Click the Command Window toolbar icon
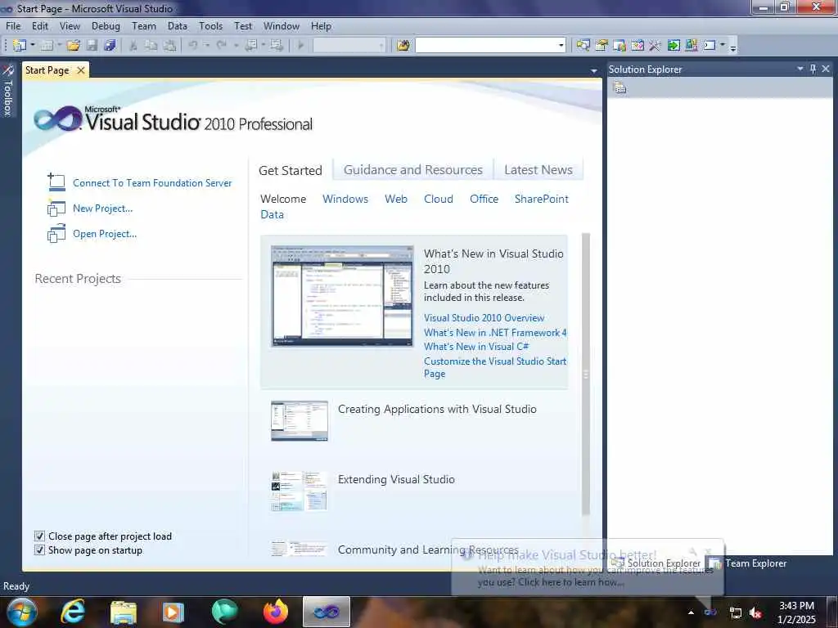 click(x=710, y=46)
